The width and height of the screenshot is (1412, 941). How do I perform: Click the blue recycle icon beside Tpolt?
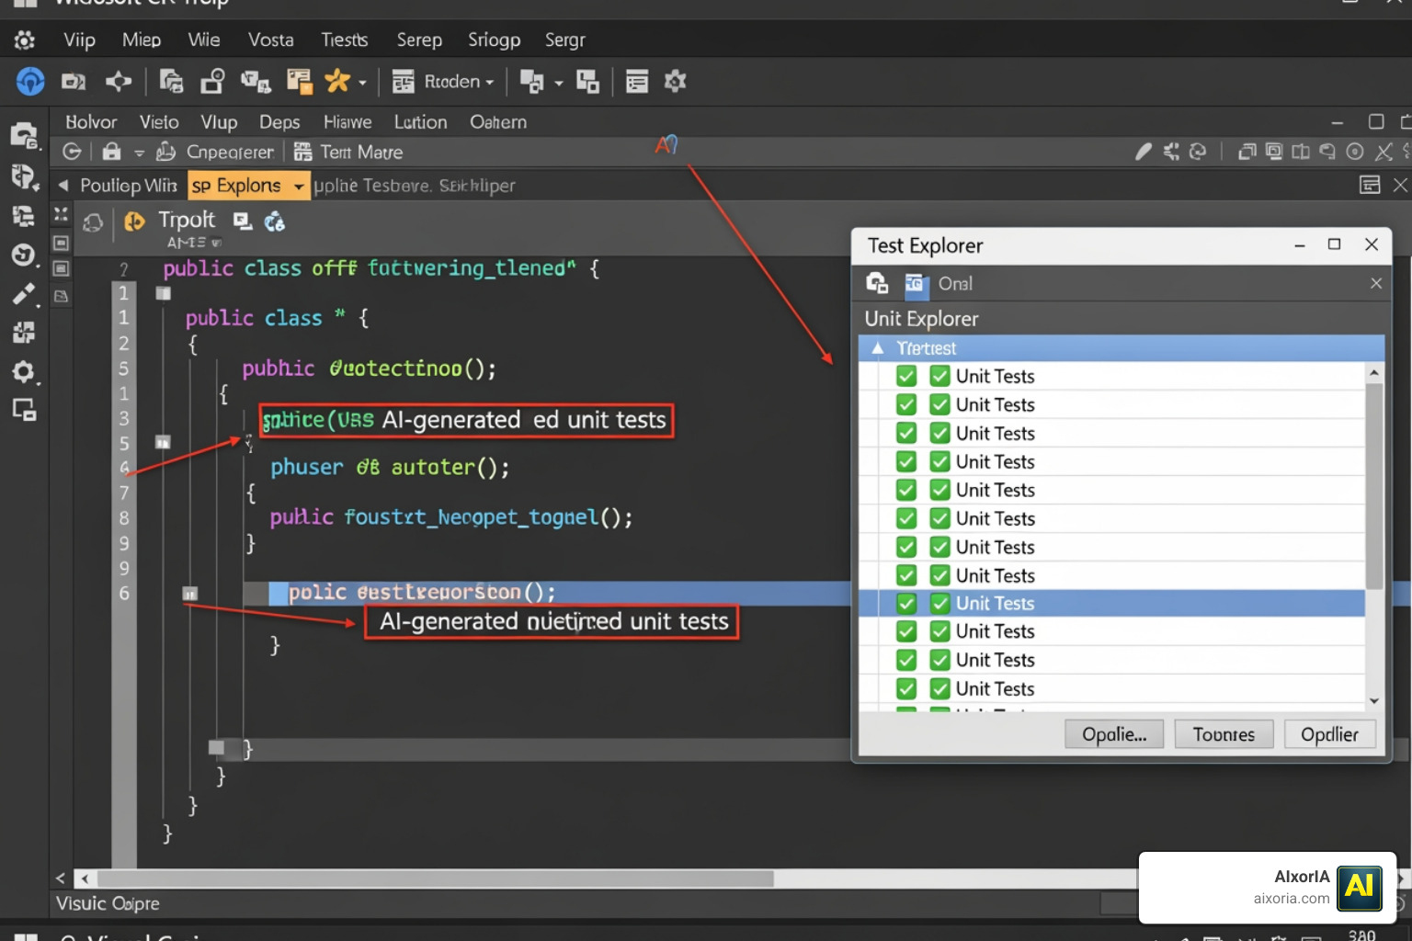pos(275,221)
